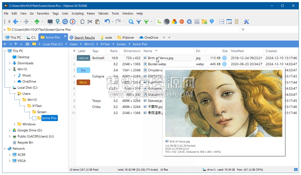
Task: Click the Paste clipboard icon
Action: coord(98,22)
